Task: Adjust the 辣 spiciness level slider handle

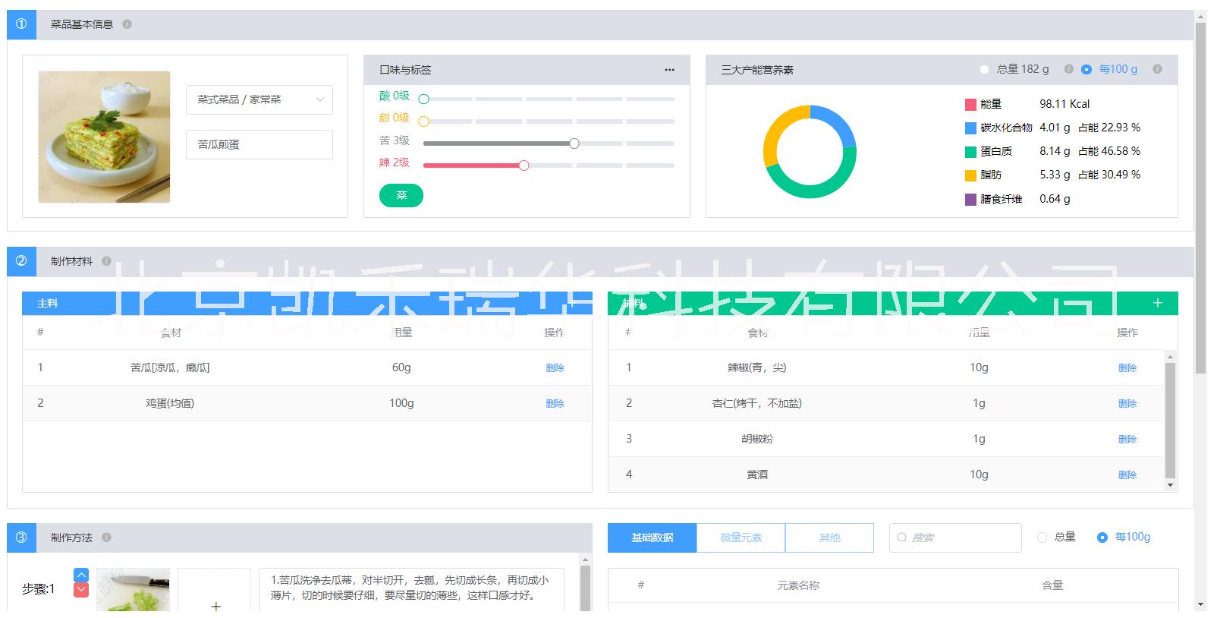Action: [524, 166]
